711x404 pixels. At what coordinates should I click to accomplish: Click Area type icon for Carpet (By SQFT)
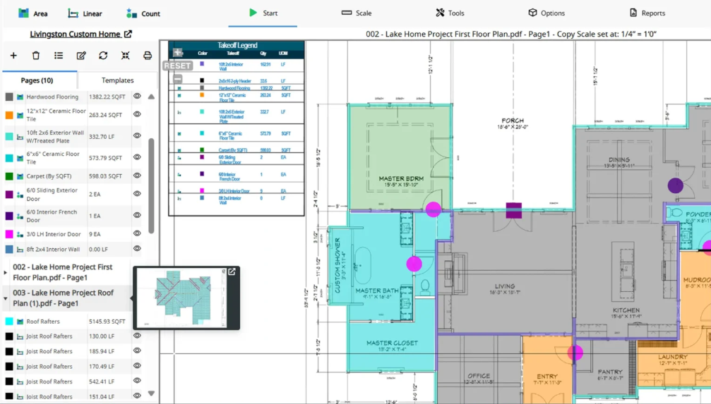pos(20,176)
